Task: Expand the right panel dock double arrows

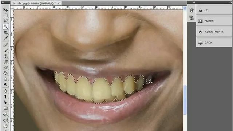Action: pyautogui.click(x=230, y=2)
